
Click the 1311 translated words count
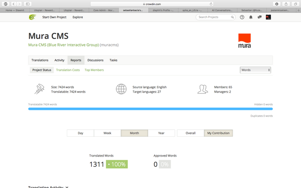(x=96, y=164)
